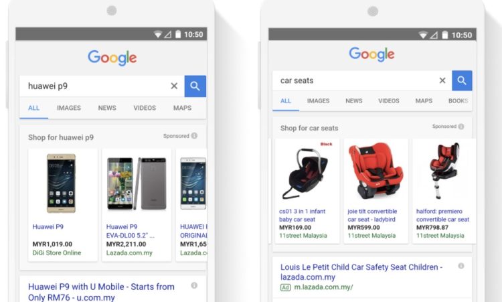Open VIDEOS tab in car seats results
Image resolution: width=502 pixels, height=302 pixels.
coord(389,101)
